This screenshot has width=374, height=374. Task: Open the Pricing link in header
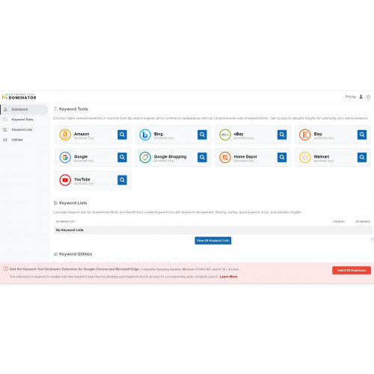(350, 96)
